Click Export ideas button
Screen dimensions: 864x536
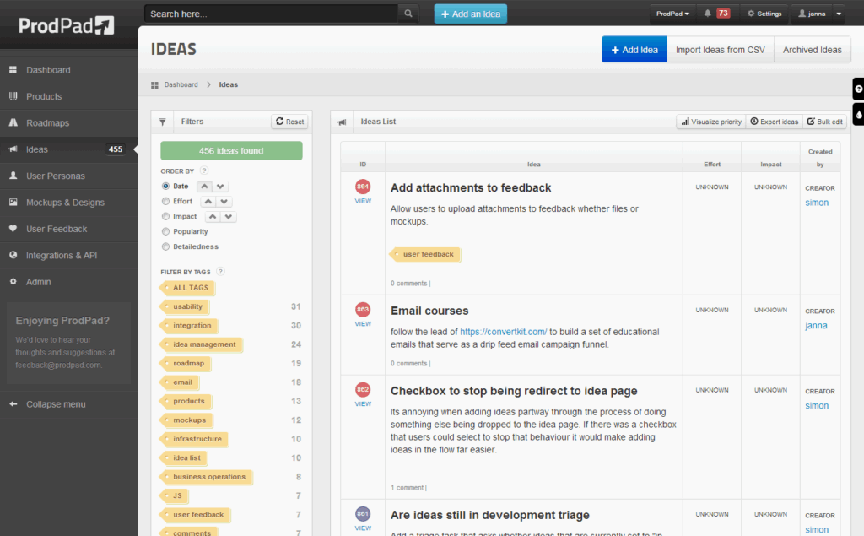click(775, 122)
